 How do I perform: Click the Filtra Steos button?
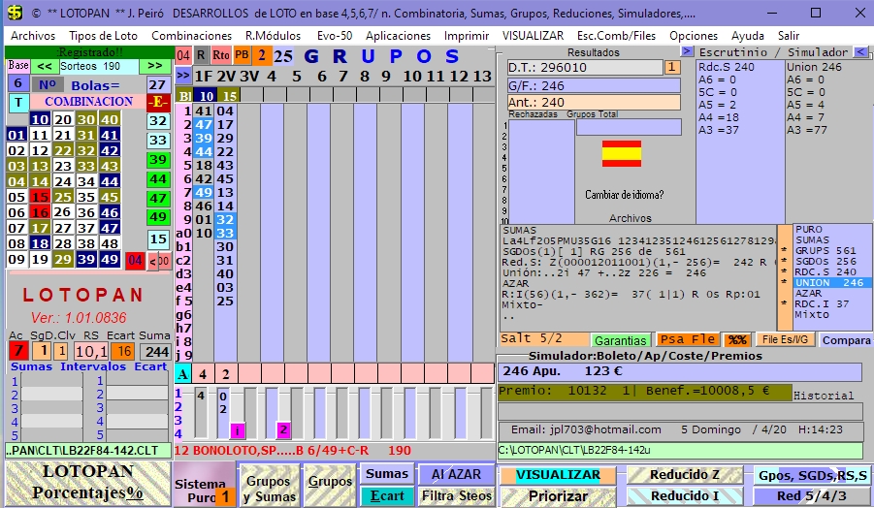pos(456,495)
